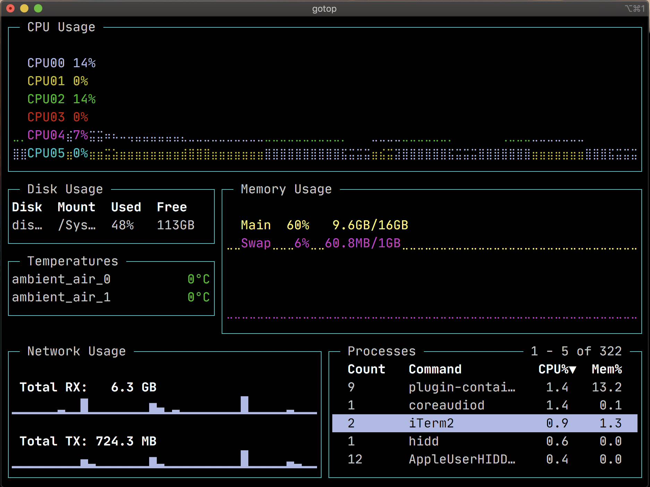The image size is (650, 487).
Task: Click the Total TX 724.3 MB label
Action: [x=88, y=441]
